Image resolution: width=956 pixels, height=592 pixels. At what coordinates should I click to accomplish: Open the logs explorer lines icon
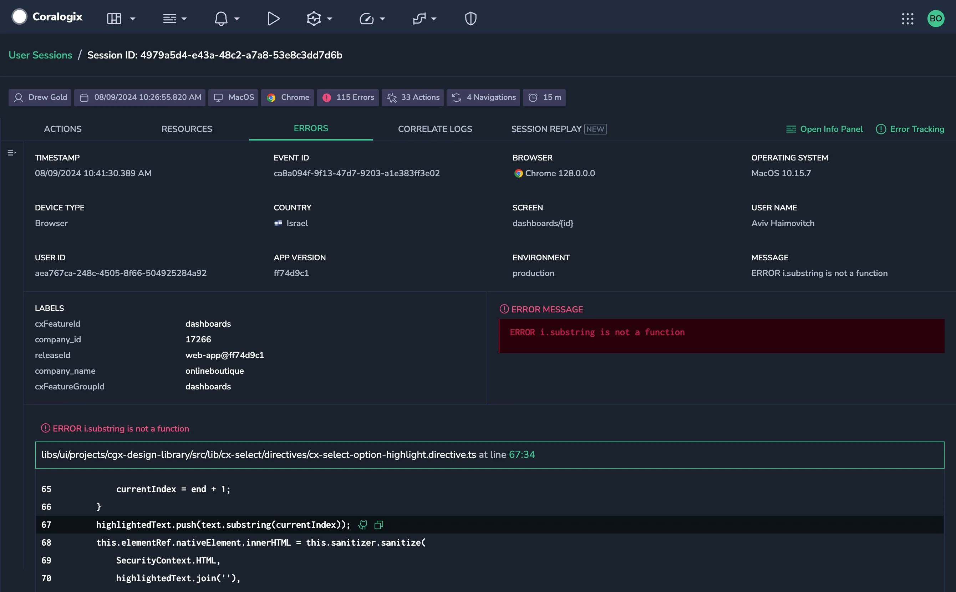pos(169,19)
